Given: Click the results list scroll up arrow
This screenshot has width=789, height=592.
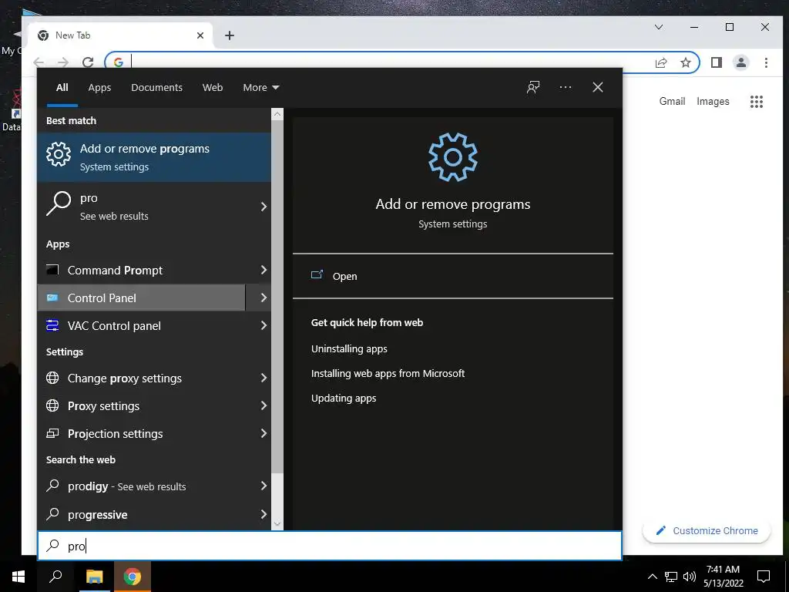Looking at the screenshot, I should (x=277, y=114).
